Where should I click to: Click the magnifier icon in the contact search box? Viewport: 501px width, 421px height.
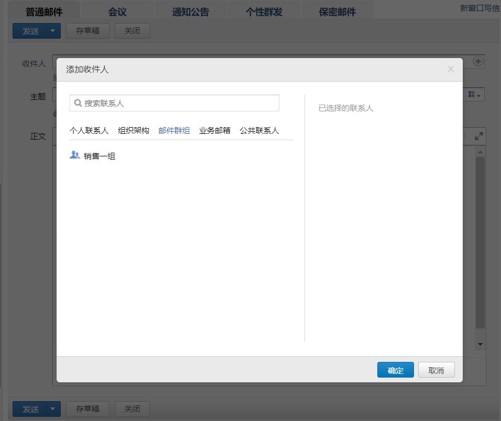(78, 103)
